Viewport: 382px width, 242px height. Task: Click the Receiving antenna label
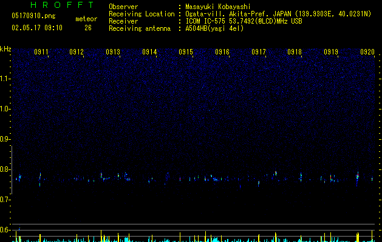(140, 28)
